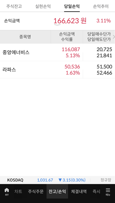Open the hamburger 메뉴 icon
The width and height of the screenshot is (115, 203).
point(108,192)
